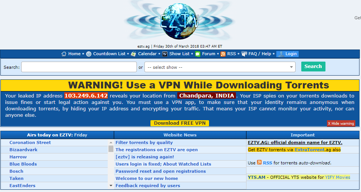Image resolution: width=361 pixels, height=192 pixels.
Task: Open the Show List page
Action: [179, 54]
